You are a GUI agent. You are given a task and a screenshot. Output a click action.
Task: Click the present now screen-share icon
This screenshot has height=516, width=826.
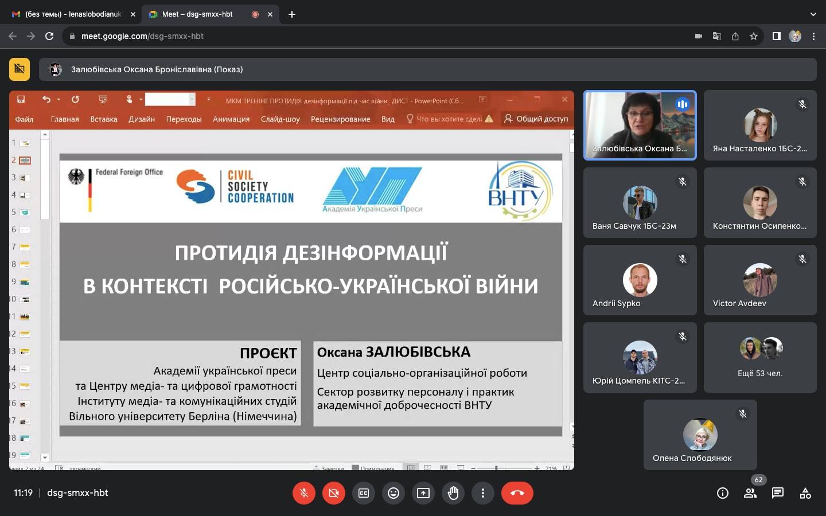tap(423, 493)
